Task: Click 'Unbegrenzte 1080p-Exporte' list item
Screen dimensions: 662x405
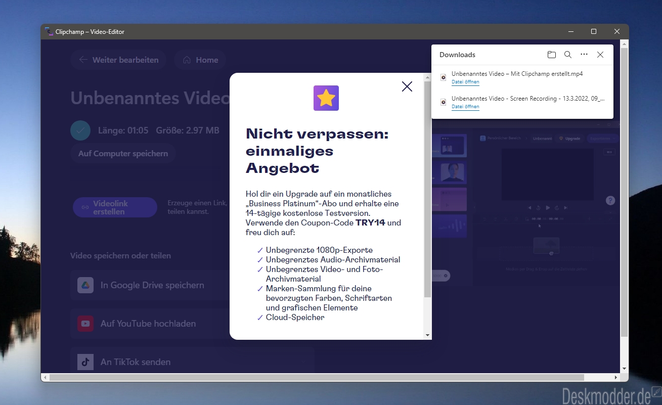Action: click(319, 250)
